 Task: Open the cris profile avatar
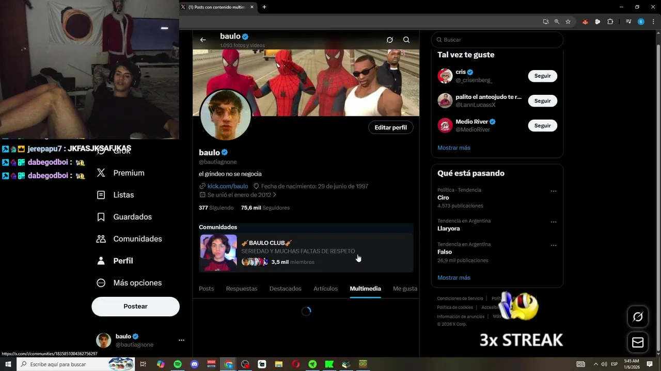pos(445,76)
